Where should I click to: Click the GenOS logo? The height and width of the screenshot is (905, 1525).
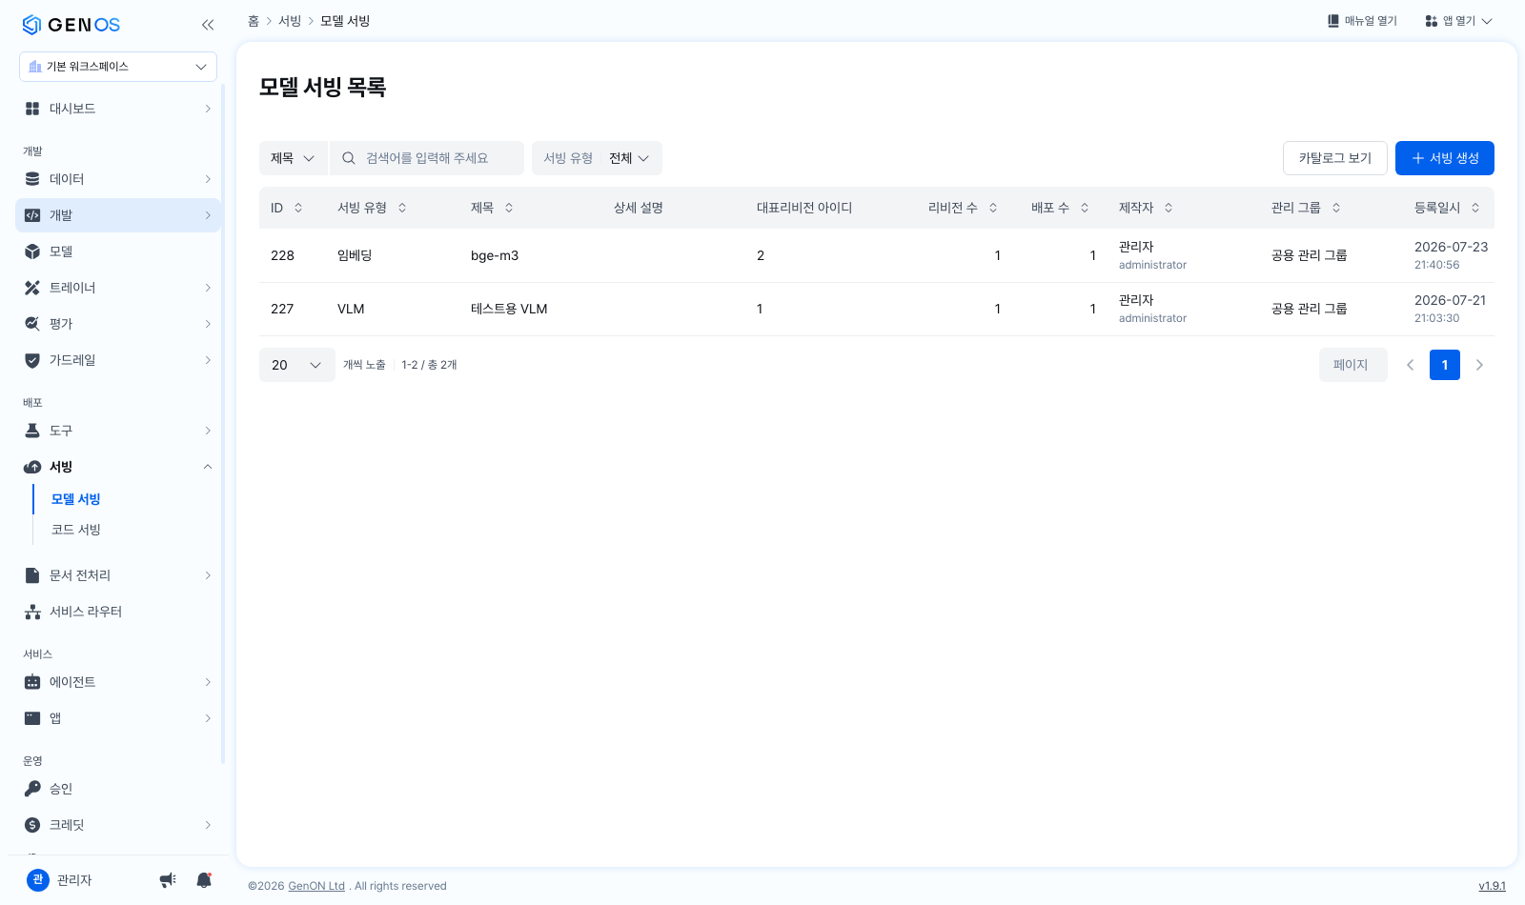coord(71,25)
